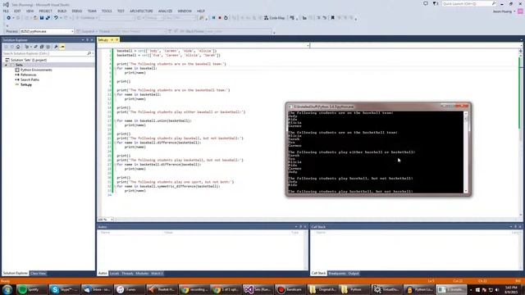Open the TOOLS menu
This screenshot has width=525, height=295.
[x=107, y=11]
